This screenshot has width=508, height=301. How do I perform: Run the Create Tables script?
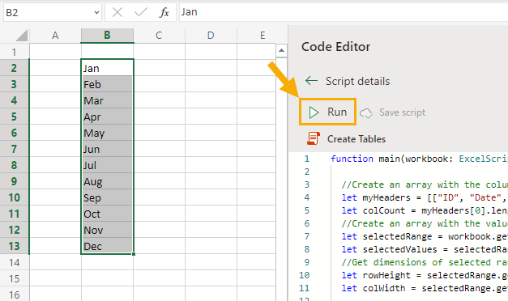(x=327, y=112)
